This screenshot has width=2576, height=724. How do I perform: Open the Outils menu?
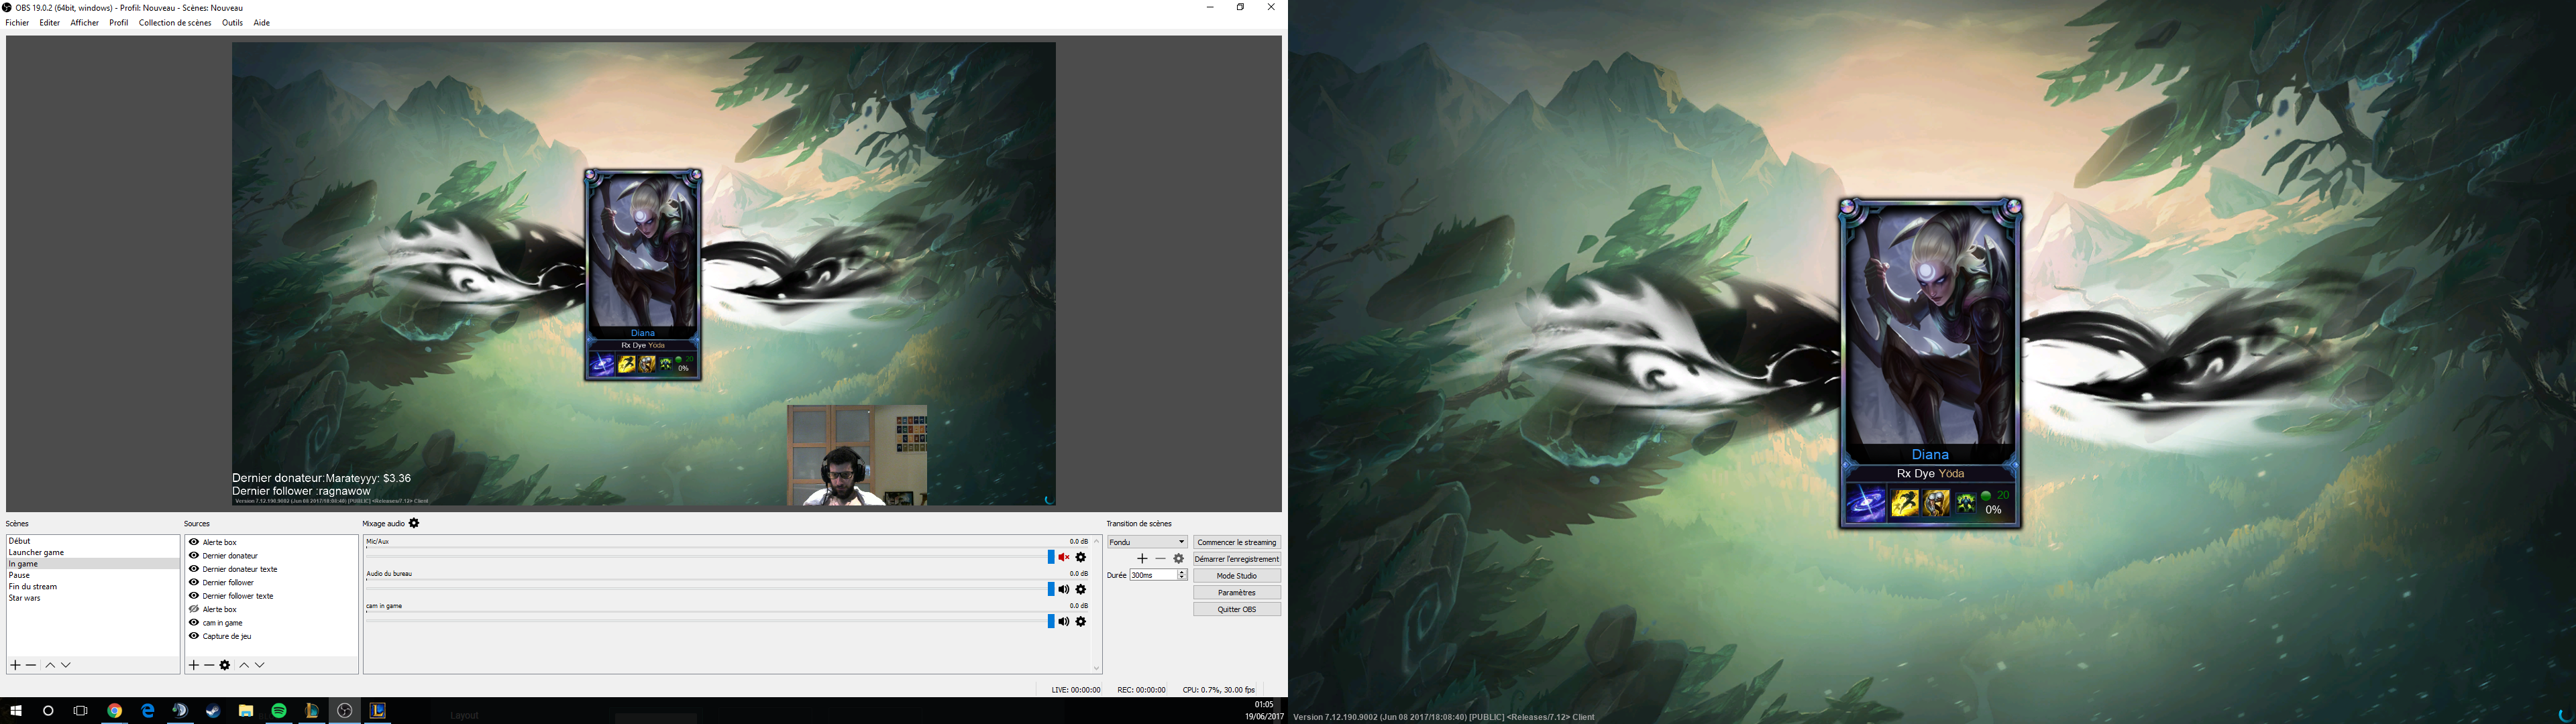232,23
